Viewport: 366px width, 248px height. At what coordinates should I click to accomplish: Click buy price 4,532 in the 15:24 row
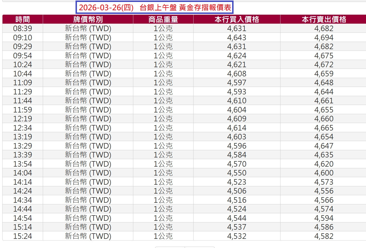pos(237,236)
